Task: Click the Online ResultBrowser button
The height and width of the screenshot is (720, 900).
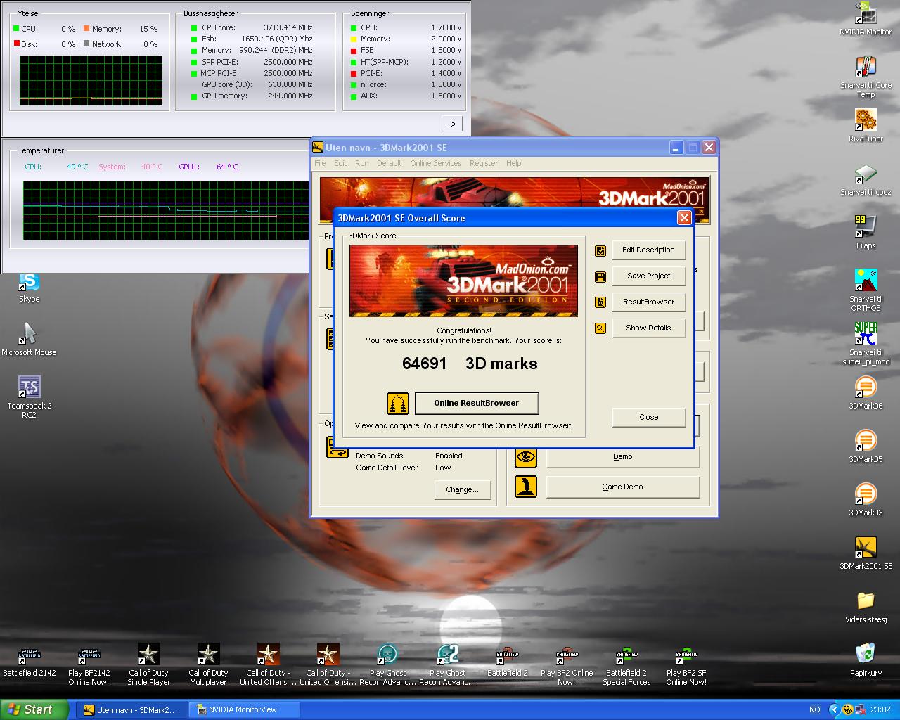Action: 477,403
